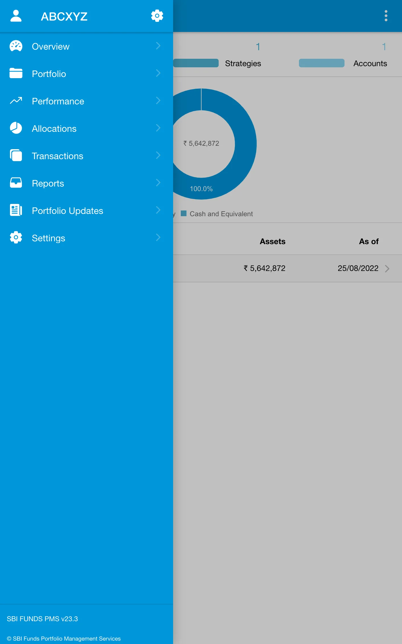Click the Cash and Equivalent legend label
Screen dimensions: 402x644
[221, 214]
